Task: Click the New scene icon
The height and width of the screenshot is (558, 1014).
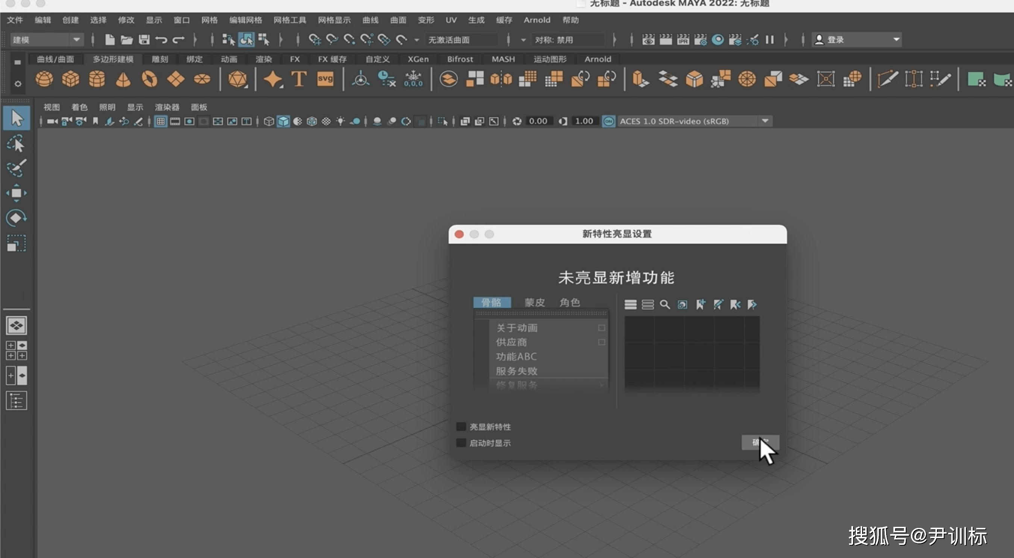Action: (x=110, y=40)
